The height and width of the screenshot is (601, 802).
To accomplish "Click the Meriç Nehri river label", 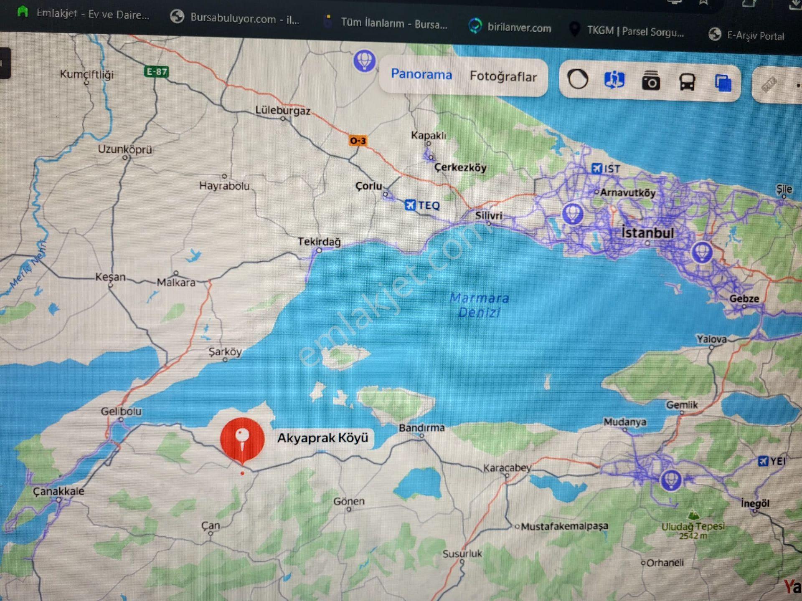I will point(28,264).
